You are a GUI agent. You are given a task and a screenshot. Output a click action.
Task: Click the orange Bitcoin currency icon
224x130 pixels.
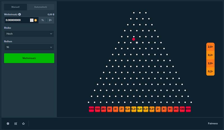pos(36,20)
